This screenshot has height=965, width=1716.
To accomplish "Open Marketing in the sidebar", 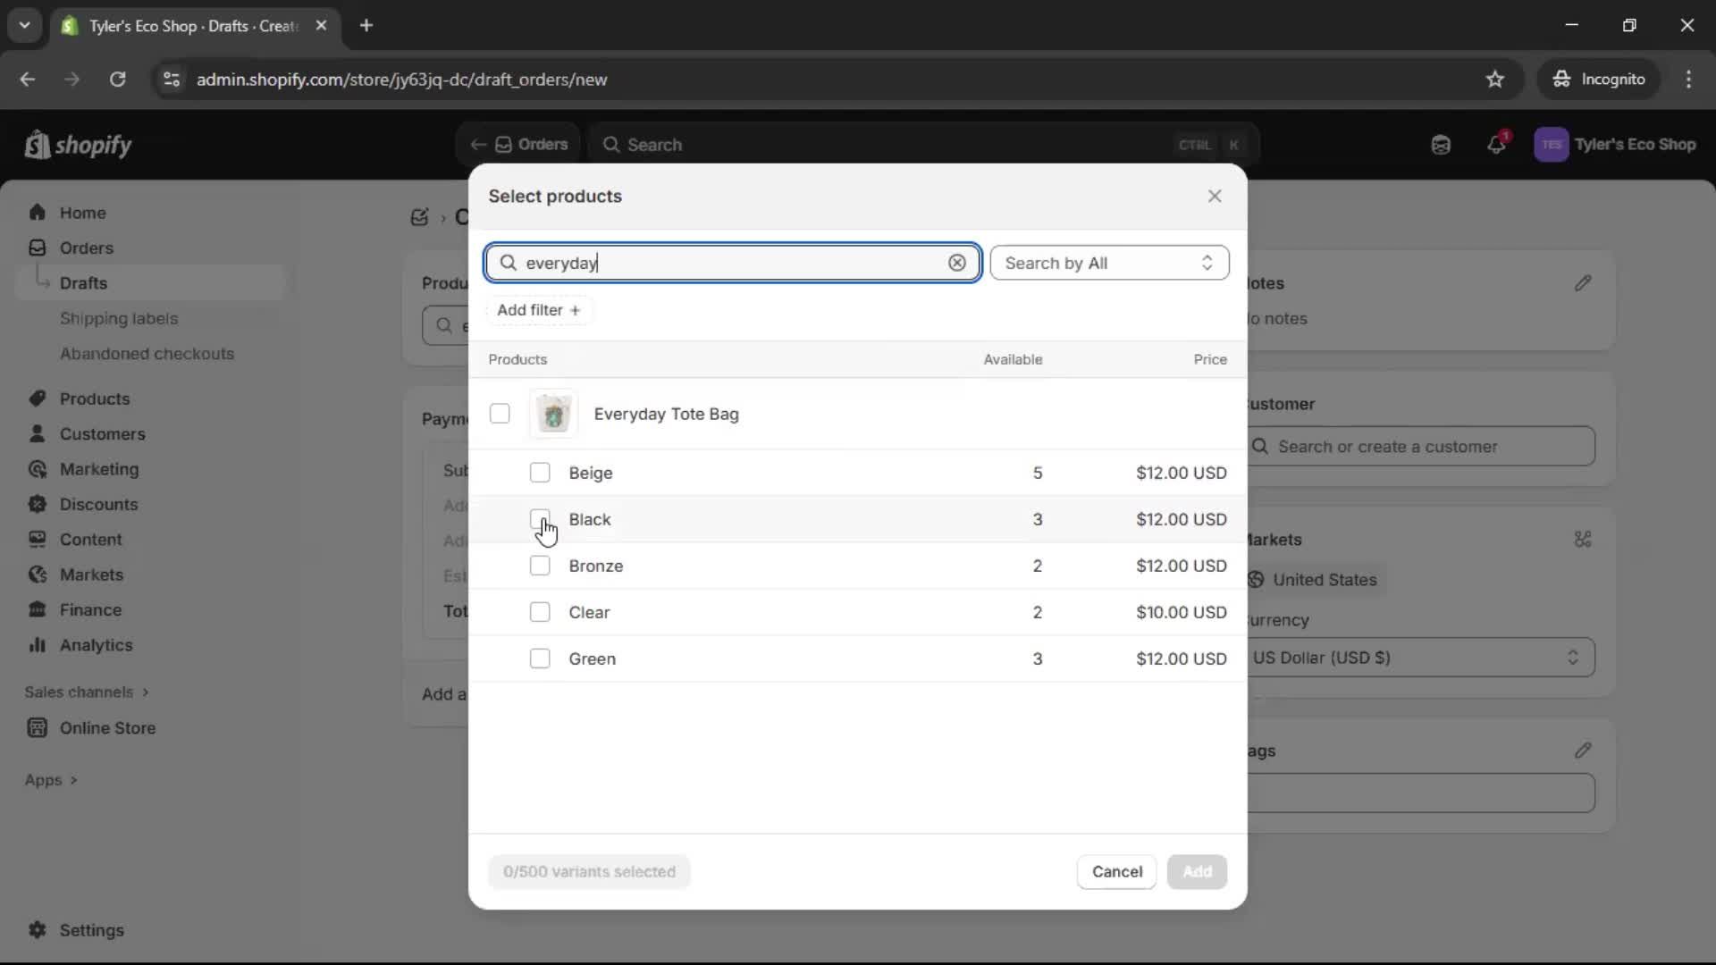I will coord(98,469).
